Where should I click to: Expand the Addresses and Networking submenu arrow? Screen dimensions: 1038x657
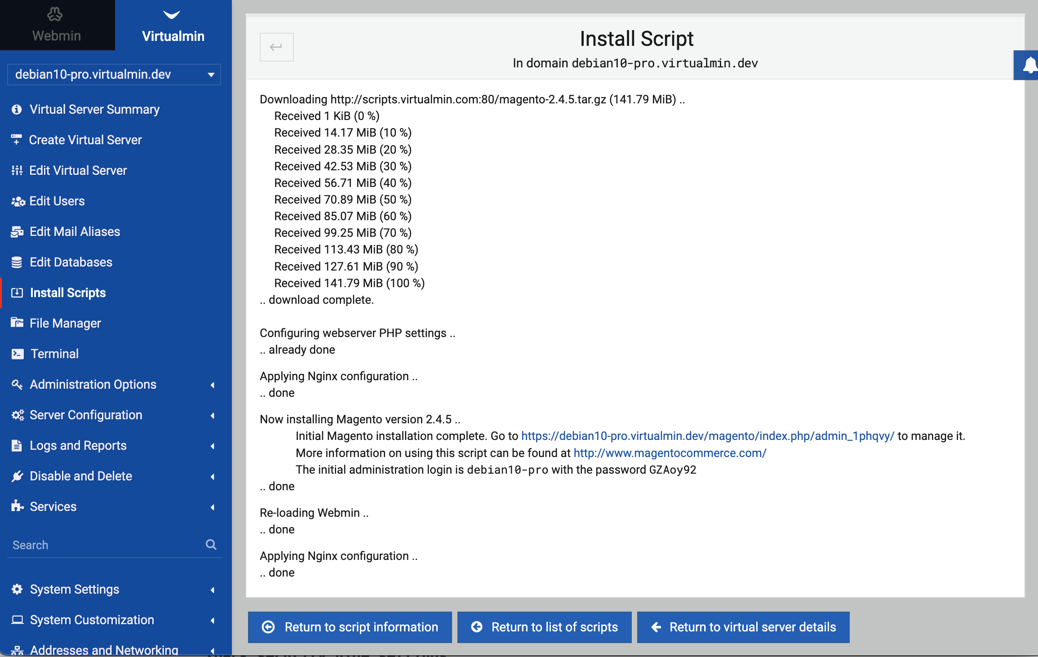coord(213,650)
